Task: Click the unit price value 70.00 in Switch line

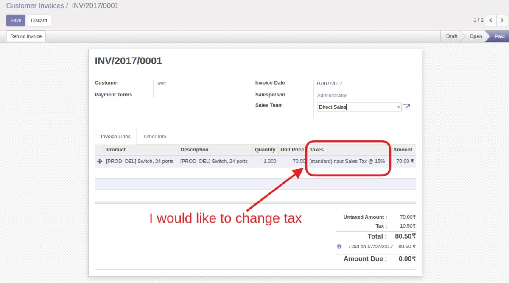Action: [x=299, y=161]
